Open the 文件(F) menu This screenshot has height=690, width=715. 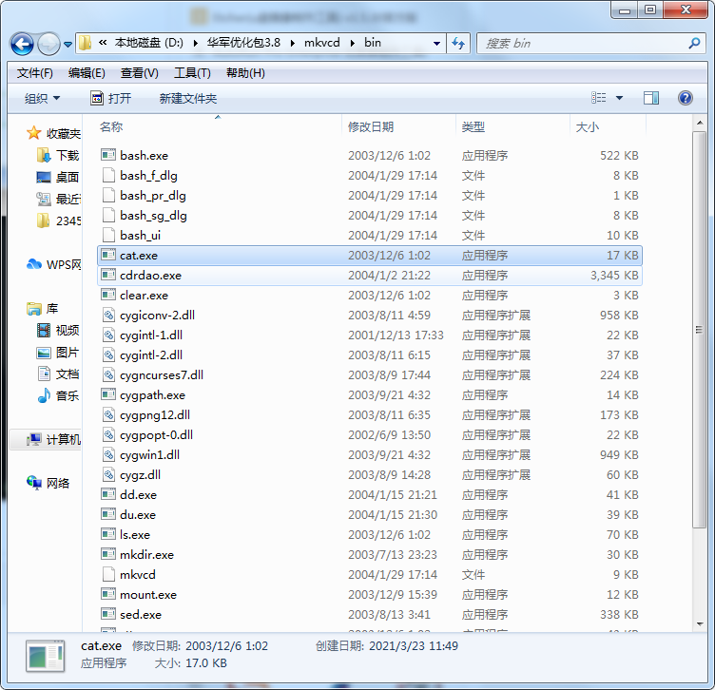[34, 73]
